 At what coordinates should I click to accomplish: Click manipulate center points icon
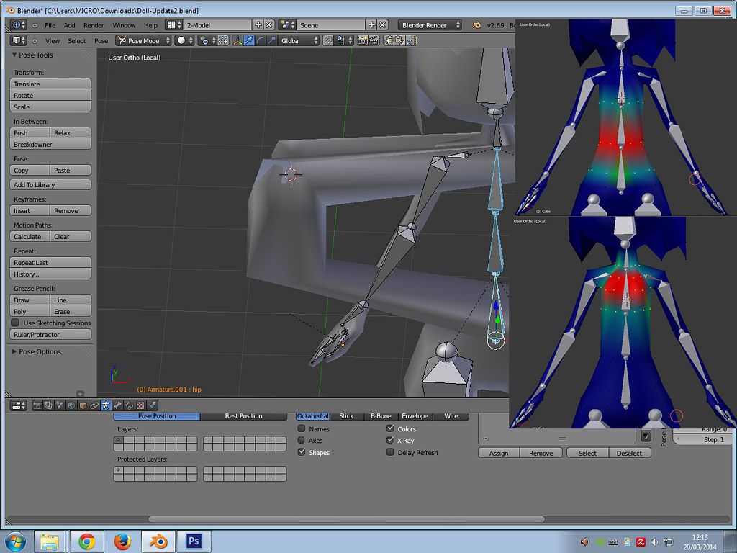[223, 40]
